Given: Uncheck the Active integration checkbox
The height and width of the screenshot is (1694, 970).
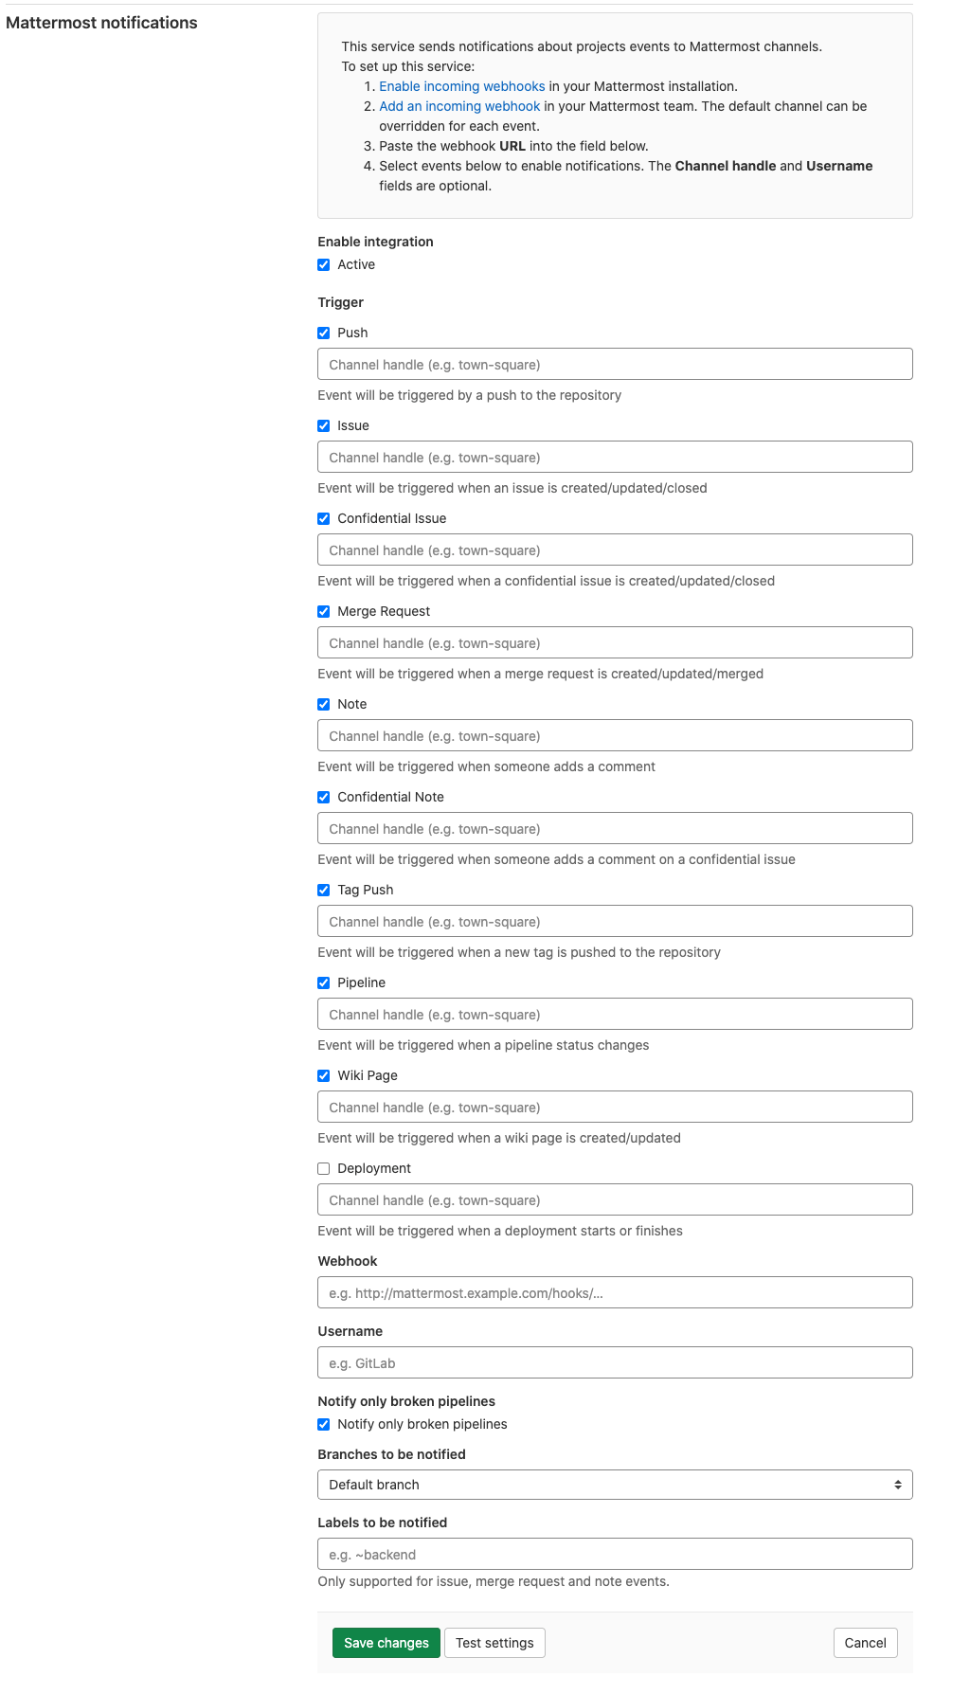Looking at the screenshot, I should pos(324,265).
